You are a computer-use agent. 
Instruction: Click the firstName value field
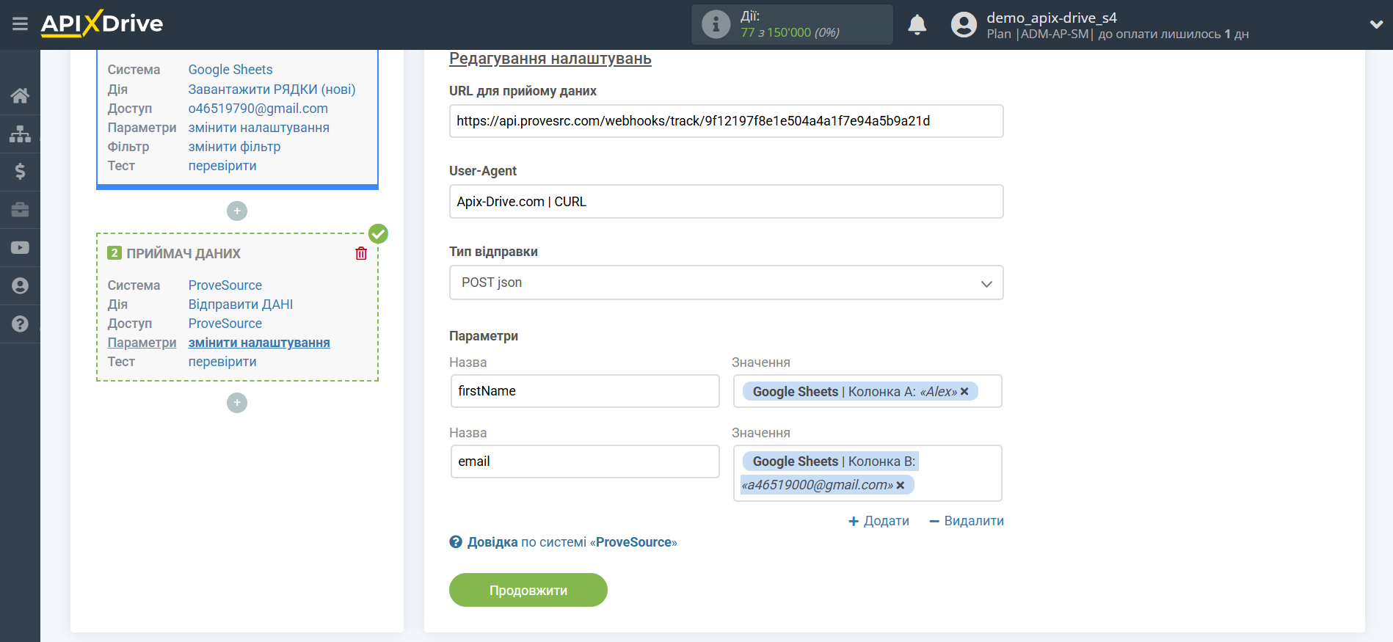(868, 391)
